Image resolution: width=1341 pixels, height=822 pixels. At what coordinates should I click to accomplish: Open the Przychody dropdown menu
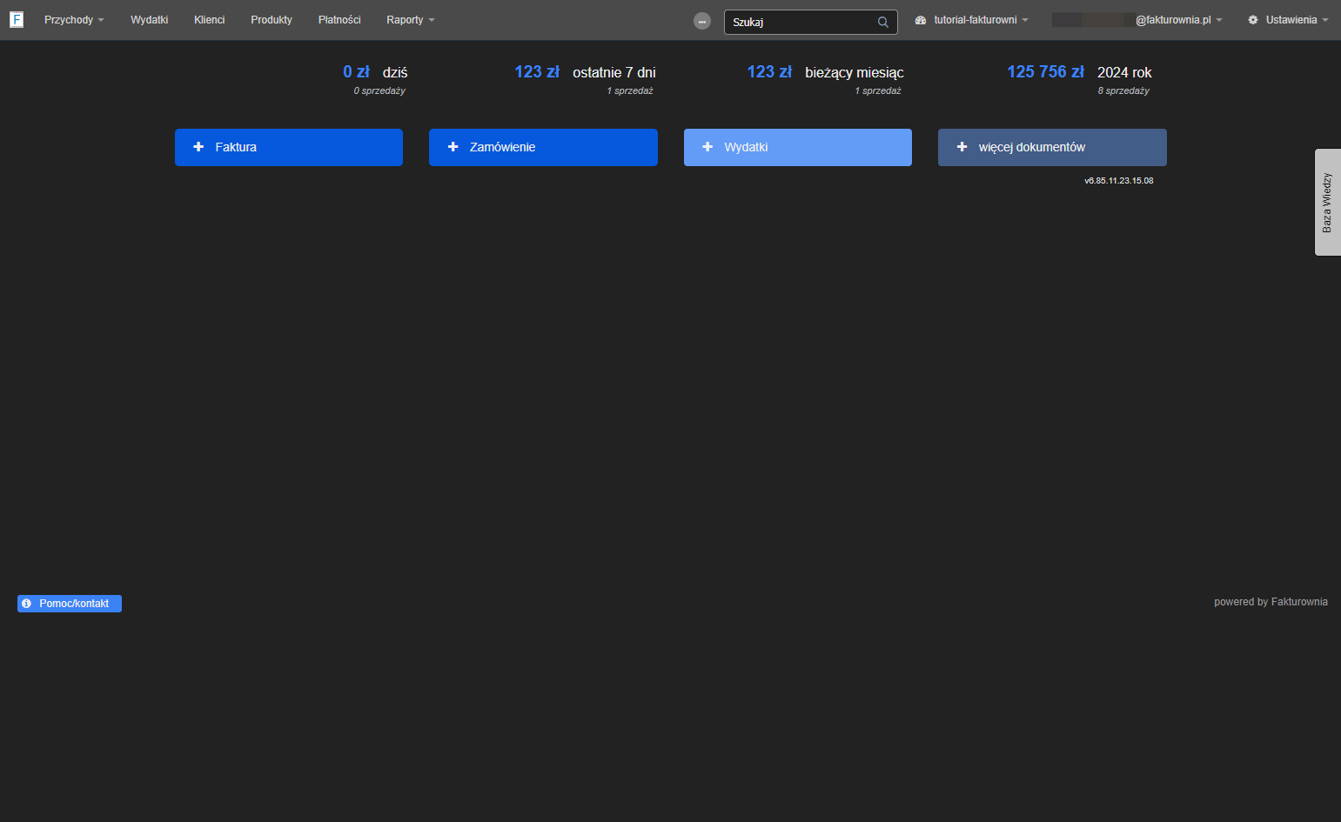(74, 20)
